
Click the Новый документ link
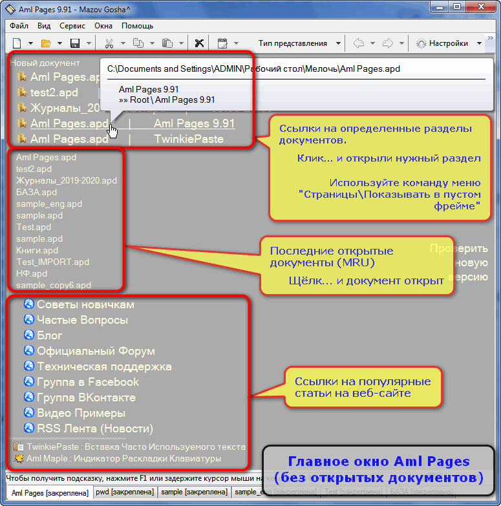(45, 63)
